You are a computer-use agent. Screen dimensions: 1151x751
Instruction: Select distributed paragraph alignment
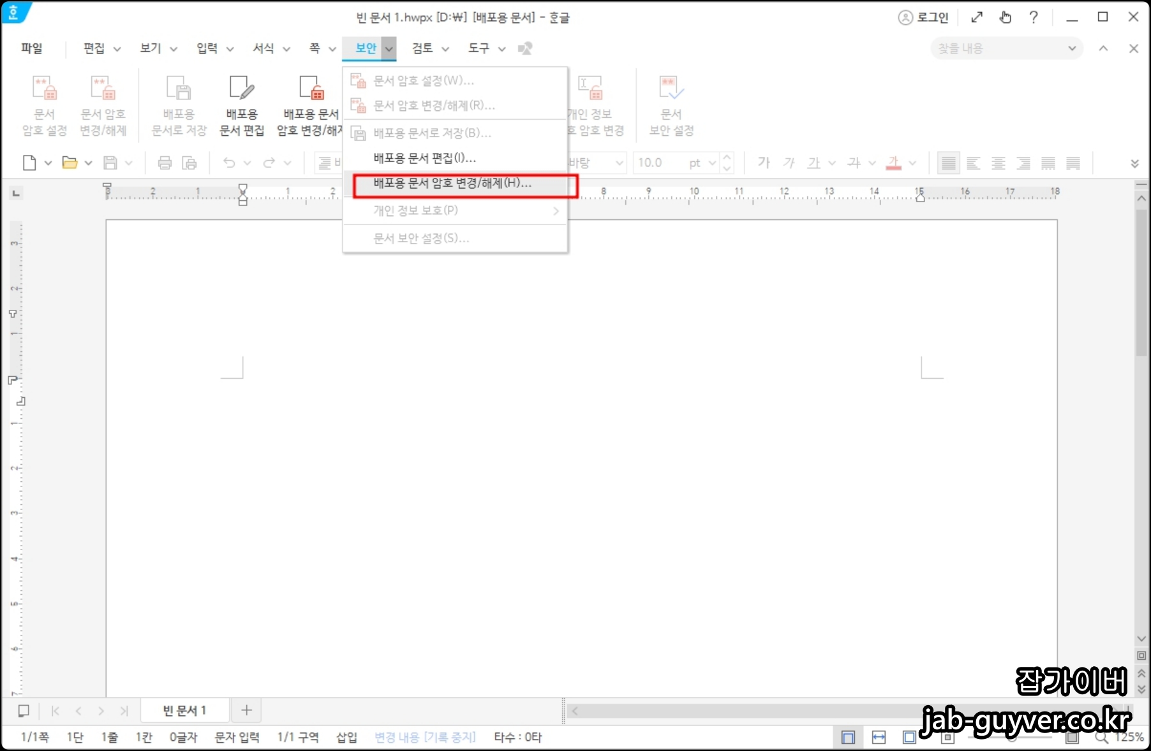tap(1048, 163)
